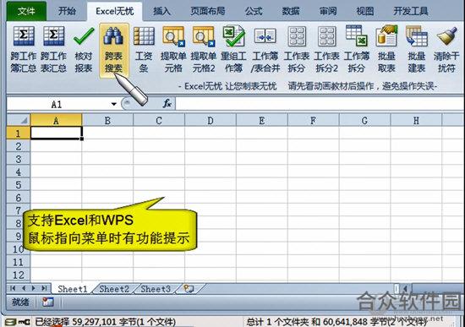Open the 跨工作簿汇总 tool
The image size is (465, 327).
click(x=24, y=50)
